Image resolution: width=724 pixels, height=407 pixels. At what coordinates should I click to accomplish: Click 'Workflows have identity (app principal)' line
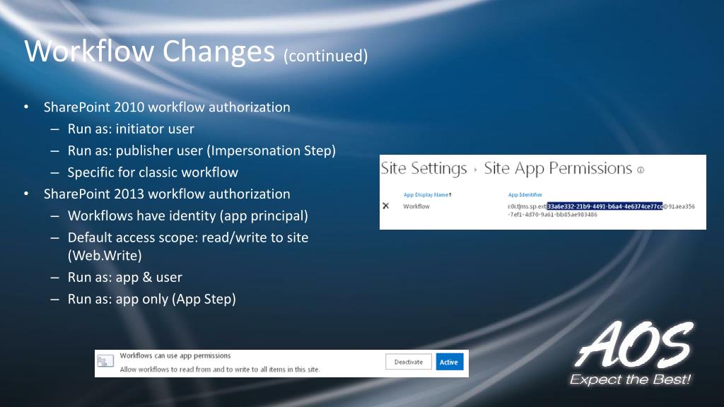[x=188, y=216]
